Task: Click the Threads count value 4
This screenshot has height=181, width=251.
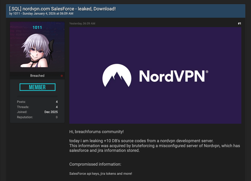Action: (57, 107)
